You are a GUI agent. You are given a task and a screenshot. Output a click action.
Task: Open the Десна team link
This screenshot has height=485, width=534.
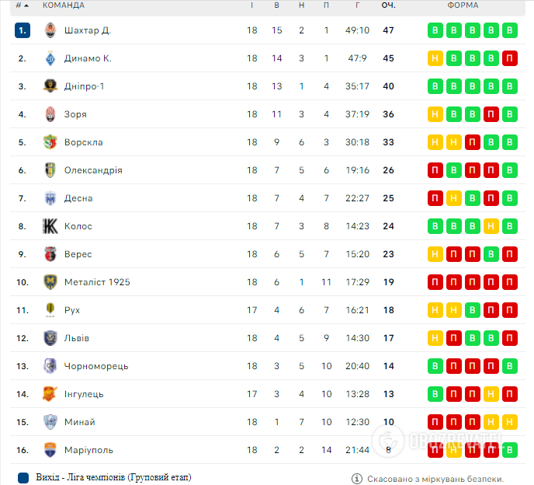pyautogui.click(x=79, y=198)
